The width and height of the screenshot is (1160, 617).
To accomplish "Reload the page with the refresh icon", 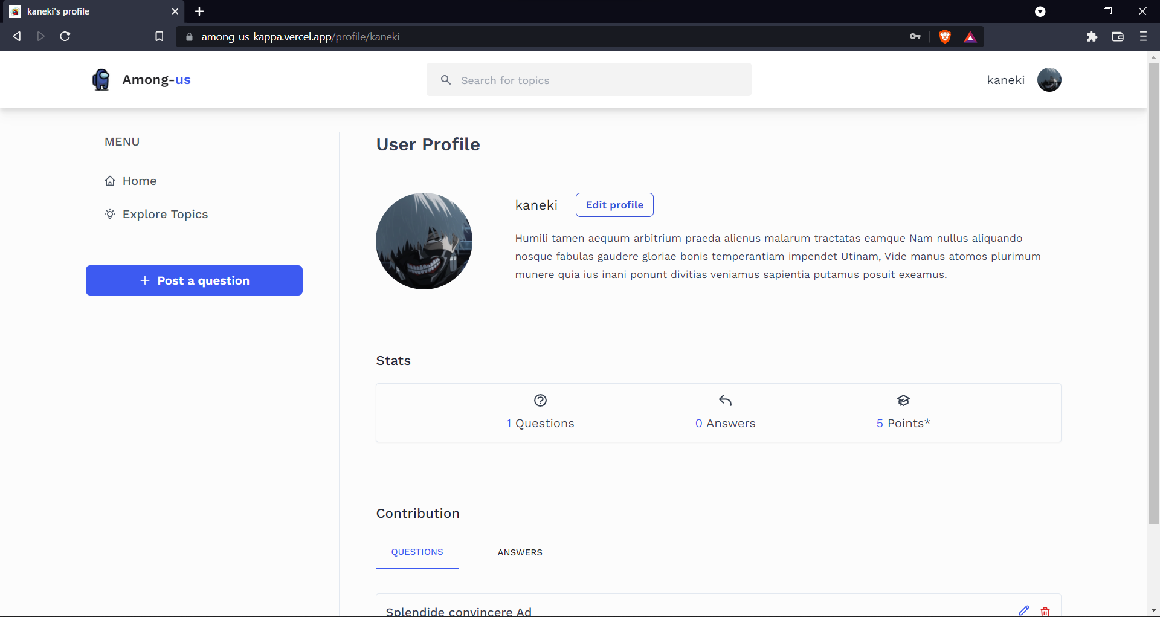I will coord(65,36).
